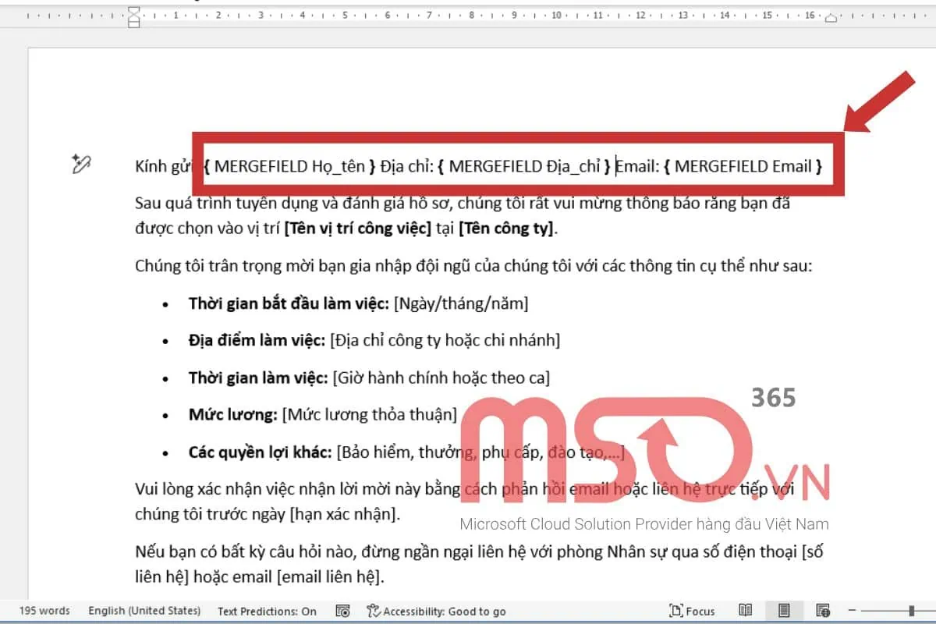Select the Print Layout view icon
Image resolution: width=936 pixels, height=624 pixels.
pyautogui.click(x=782, y=611)
